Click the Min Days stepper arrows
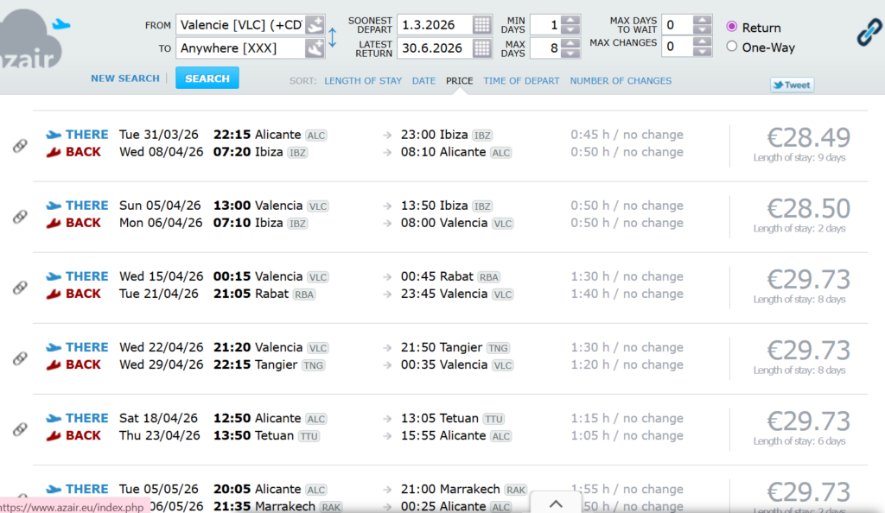 (x=570, y=25)
